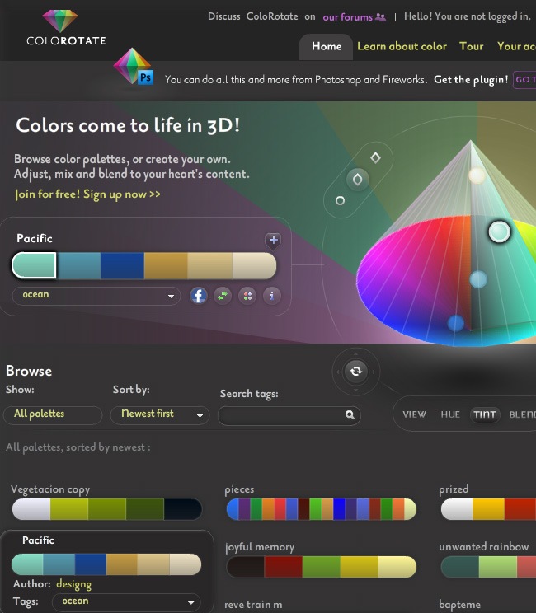This screenshot has height=613, width=536.
Task: Share the Pacific palette on Facebook
Action: coord(198,295)
